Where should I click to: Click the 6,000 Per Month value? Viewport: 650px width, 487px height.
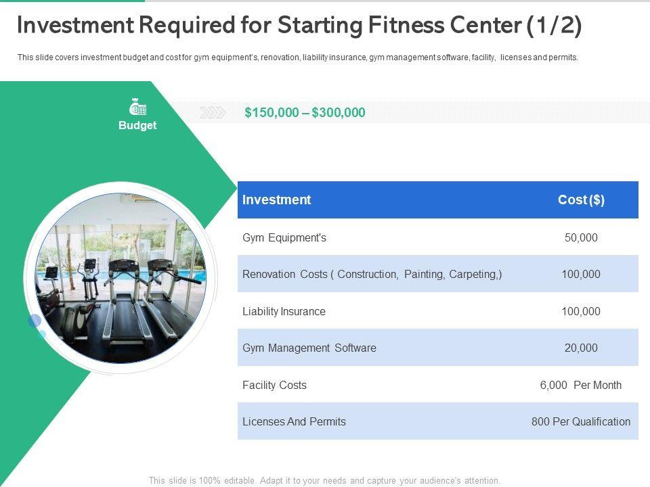pos(581,385)
